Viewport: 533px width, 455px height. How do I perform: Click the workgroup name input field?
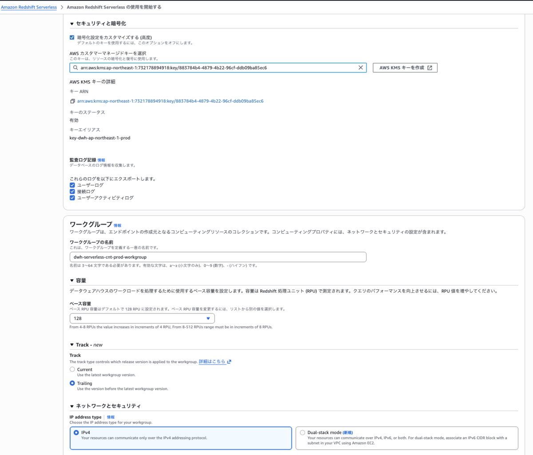[218, 257]
